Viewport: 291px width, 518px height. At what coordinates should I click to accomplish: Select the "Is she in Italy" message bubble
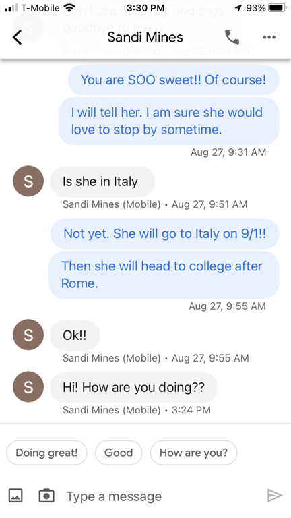(x=102, y=181)
